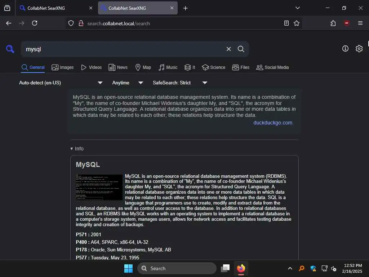The height and width of the screenshot is (277, 369).
Task: Open tracking protection shield icon
Action: (71, 23)
